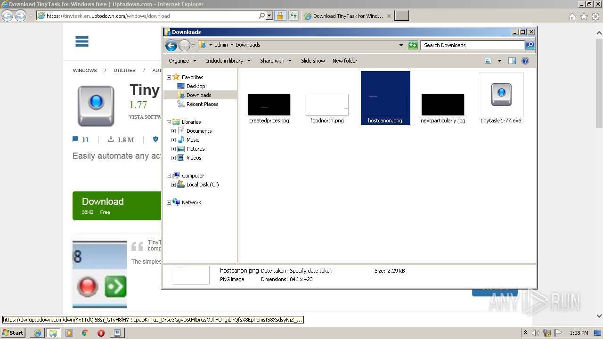The height and width of the screenshot is (339, 603).
Task: Select the Videos library
Action: point(194,158)
